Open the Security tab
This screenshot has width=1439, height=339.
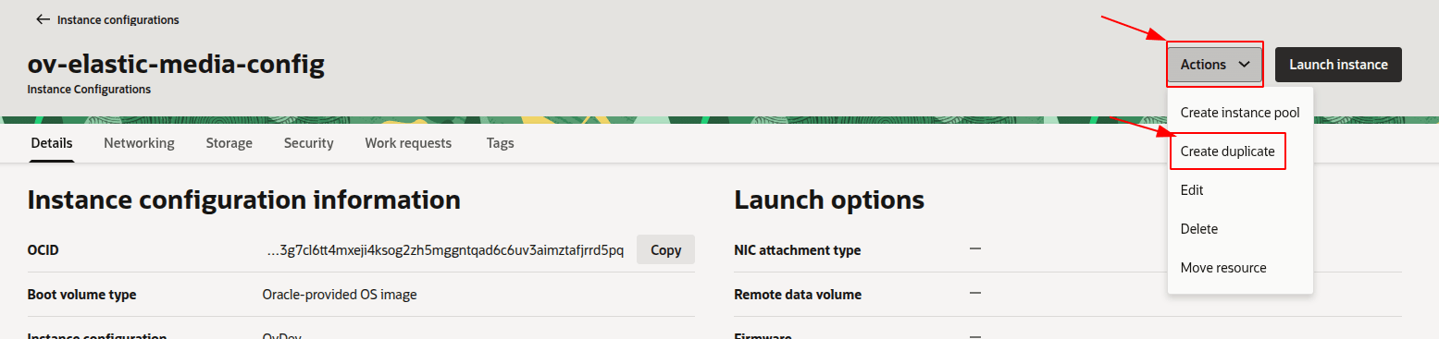[x=309, y=143]
